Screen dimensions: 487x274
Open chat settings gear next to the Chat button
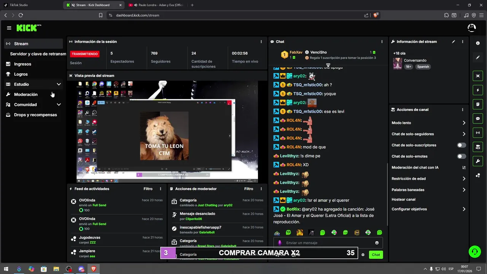pos(363,255)
